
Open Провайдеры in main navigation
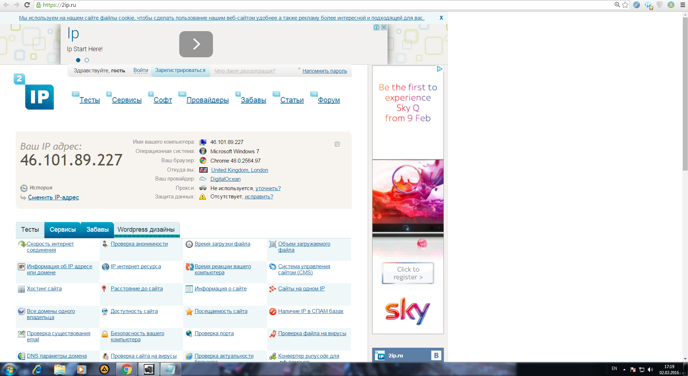[x=208, y=100]
